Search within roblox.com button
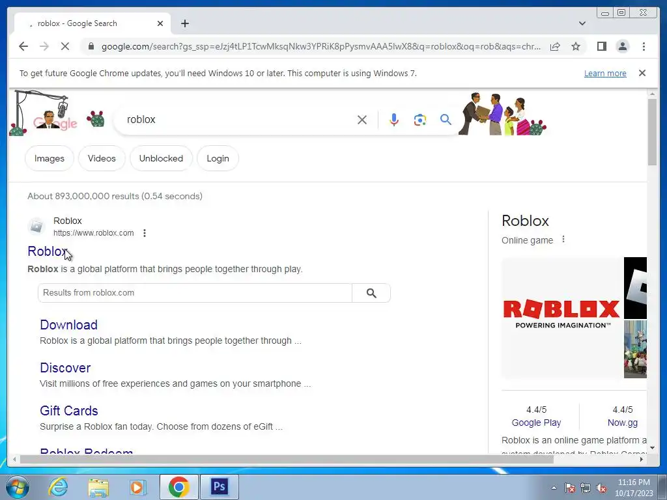The width and height of the screenshot is (667, 500). 371,293
